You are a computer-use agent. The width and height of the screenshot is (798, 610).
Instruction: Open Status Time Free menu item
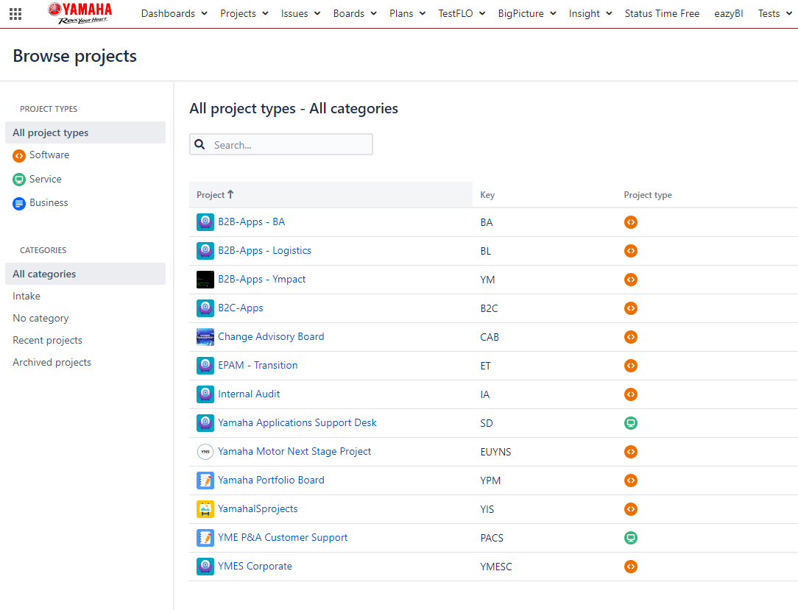(662, 14)
